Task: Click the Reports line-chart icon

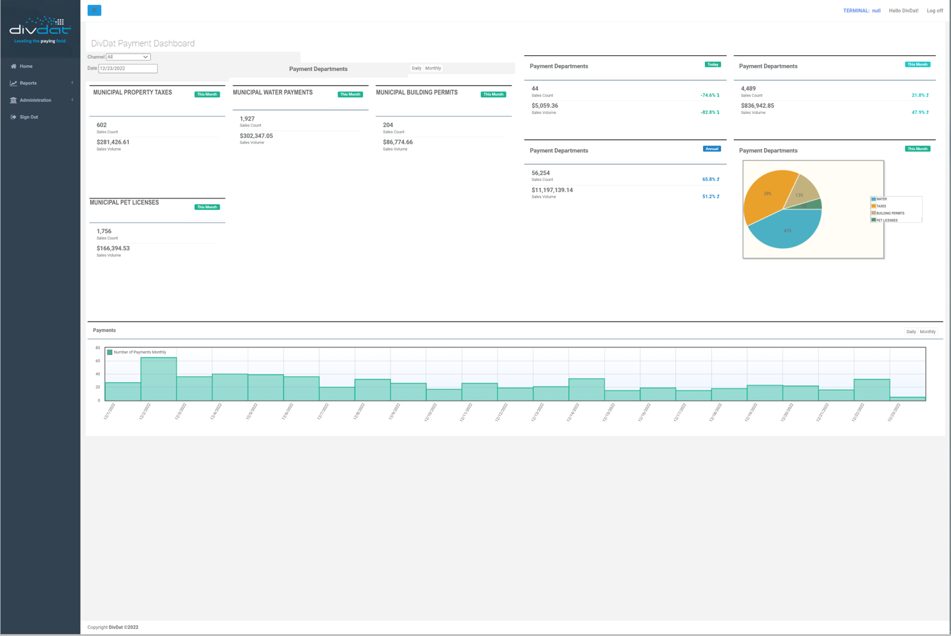Action: coord(14,83)
